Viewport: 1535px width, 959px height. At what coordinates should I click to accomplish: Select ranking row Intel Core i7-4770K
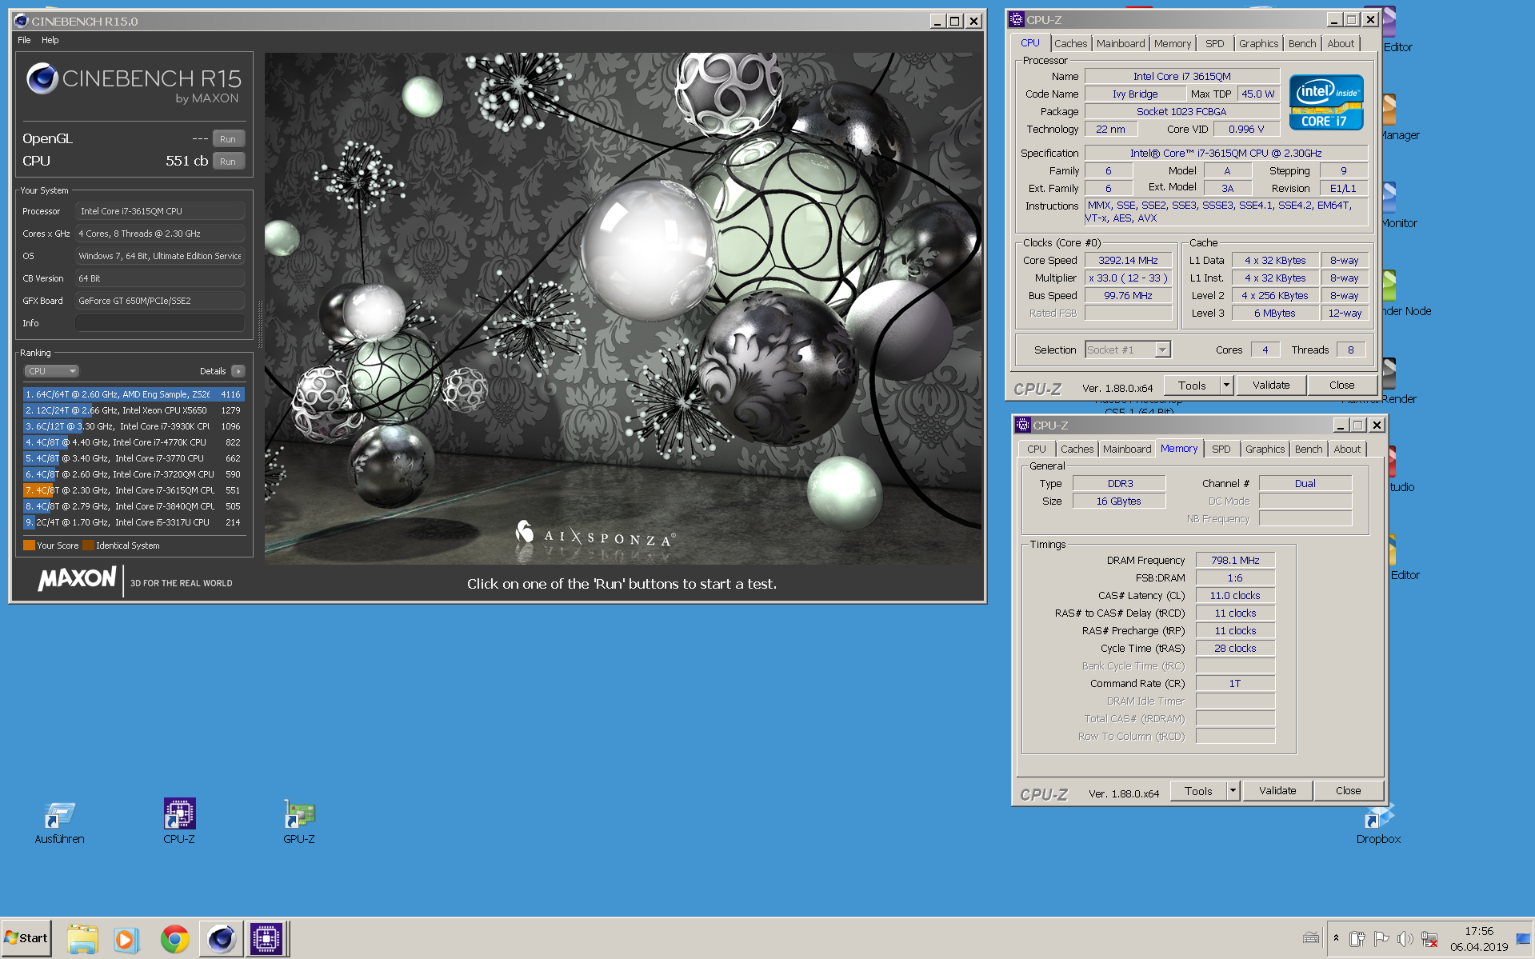coord(134,442)
